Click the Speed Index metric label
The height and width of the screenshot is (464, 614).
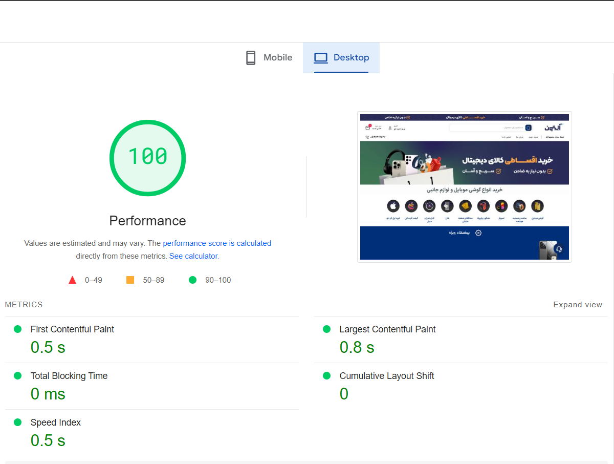click(x=56, y=423)
